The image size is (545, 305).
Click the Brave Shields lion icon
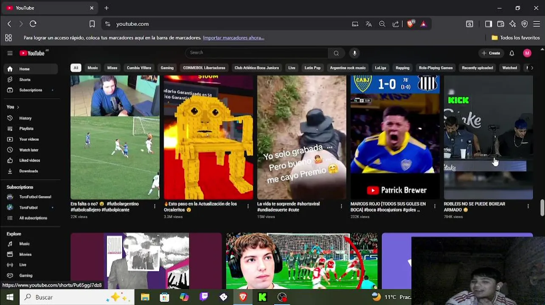[410, 24]
